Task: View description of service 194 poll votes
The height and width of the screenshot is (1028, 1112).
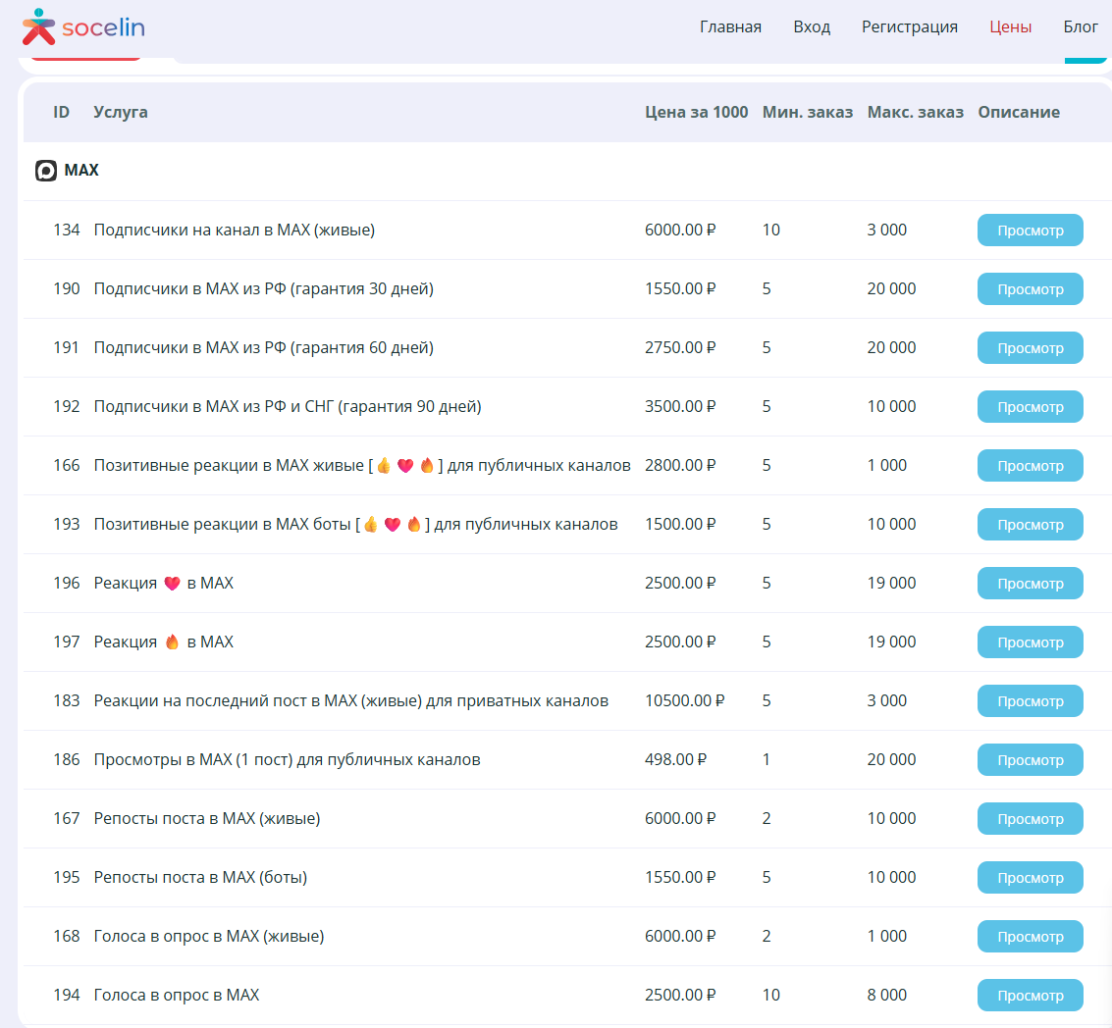Action: click(x=1030, y=996)
